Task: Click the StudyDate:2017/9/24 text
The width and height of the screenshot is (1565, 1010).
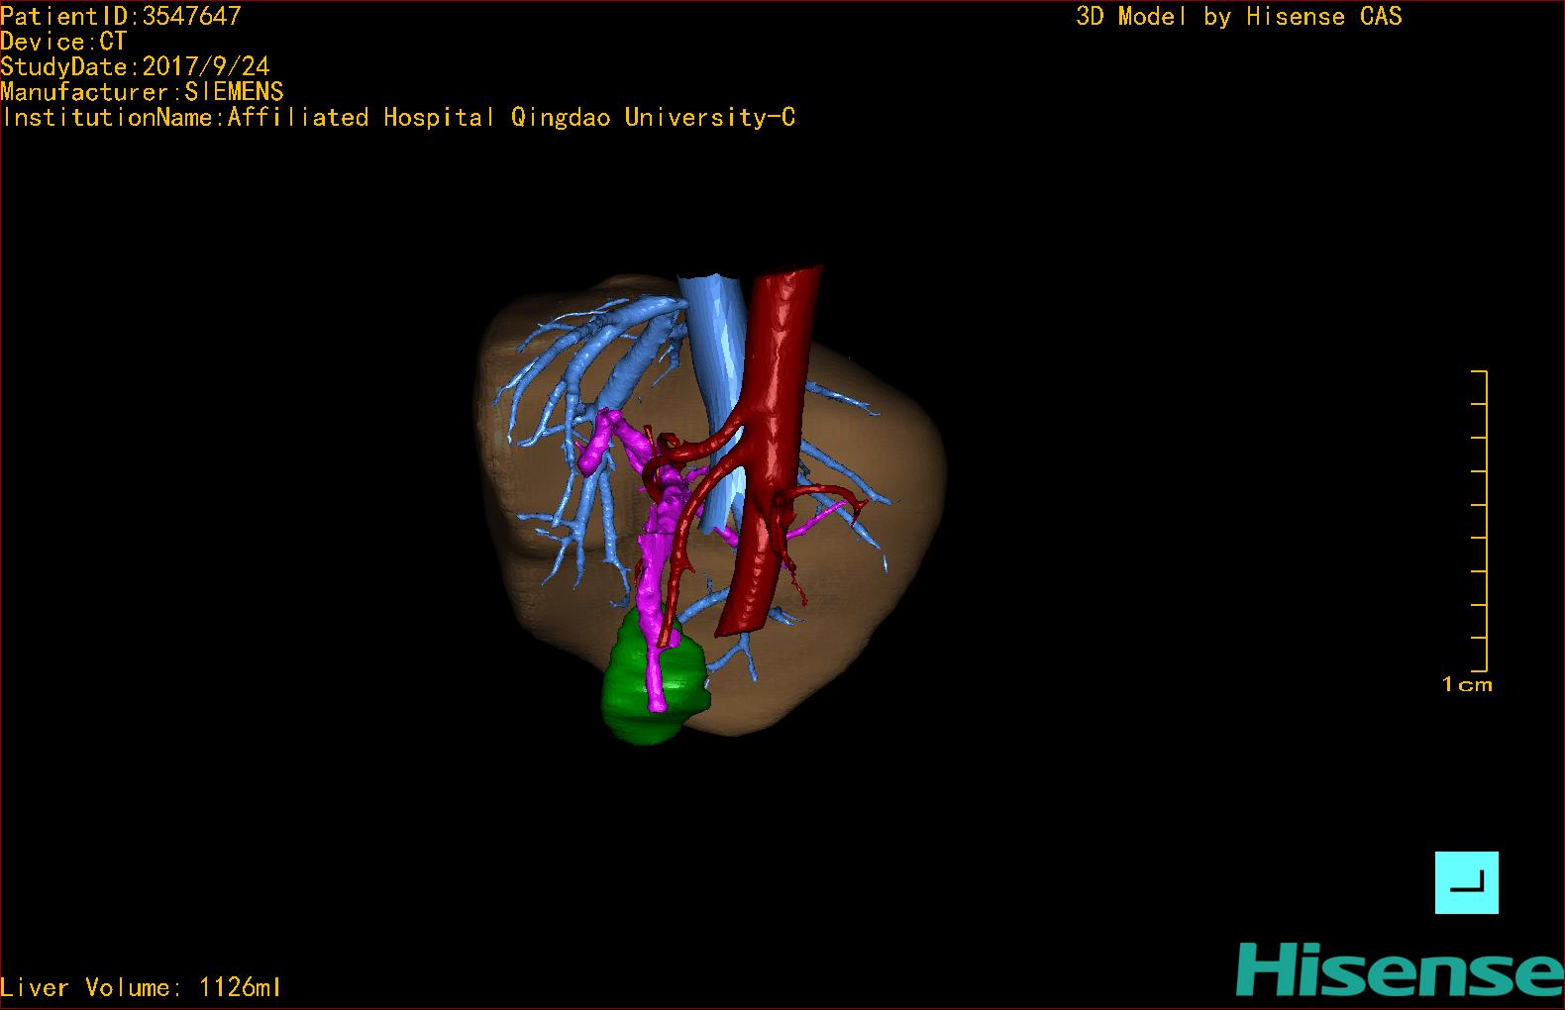Action: tap(135, 66)
